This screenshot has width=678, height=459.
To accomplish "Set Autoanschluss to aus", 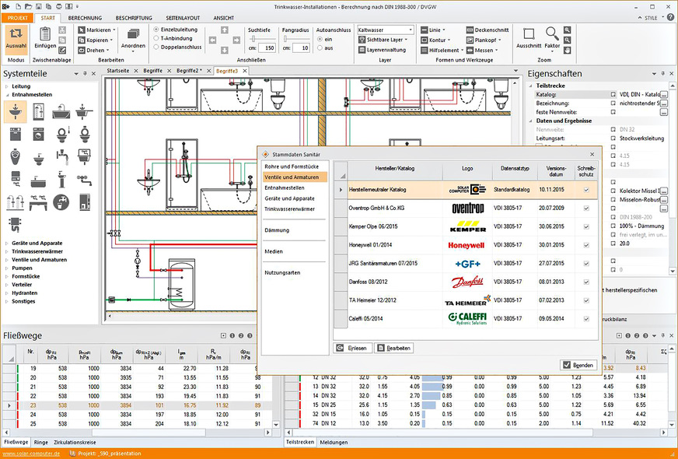I will [x=320, y=47].
